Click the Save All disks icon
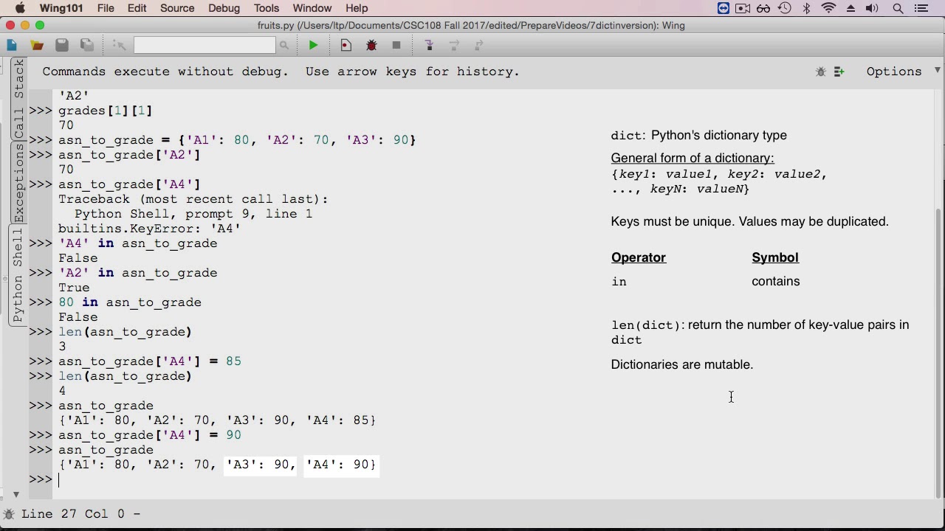Image resolution: width=945 pixels, height=531 pixels. (87, 46)
